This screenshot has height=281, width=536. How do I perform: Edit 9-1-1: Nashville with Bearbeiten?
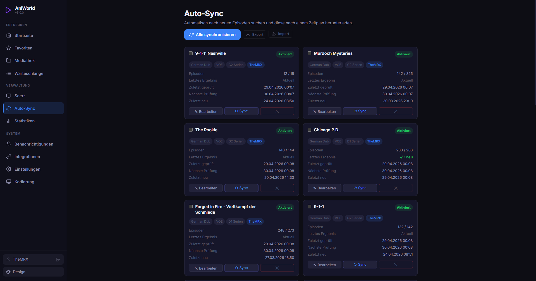(206, 111)
